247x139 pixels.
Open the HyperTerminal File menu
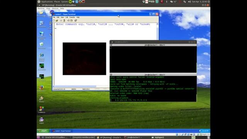[54, 17]
